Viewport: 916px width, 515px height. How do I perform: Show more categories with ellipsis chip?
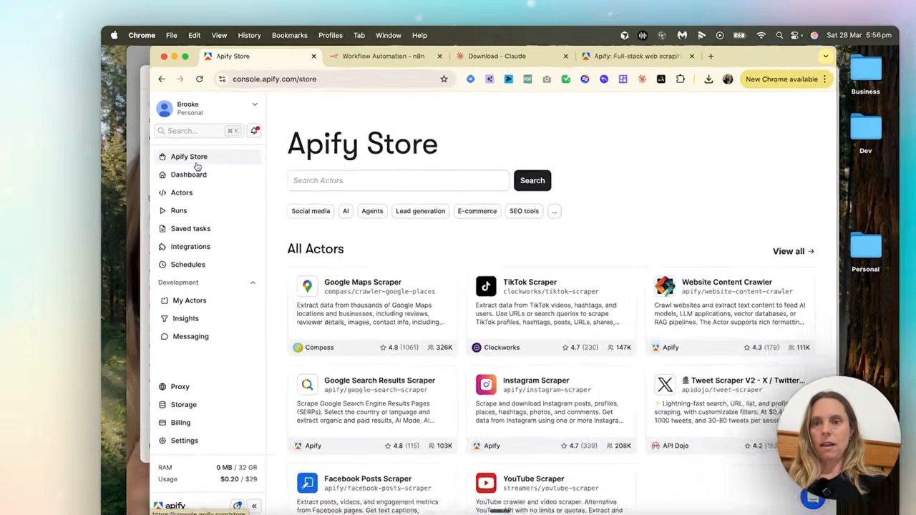tap(554, 211)
